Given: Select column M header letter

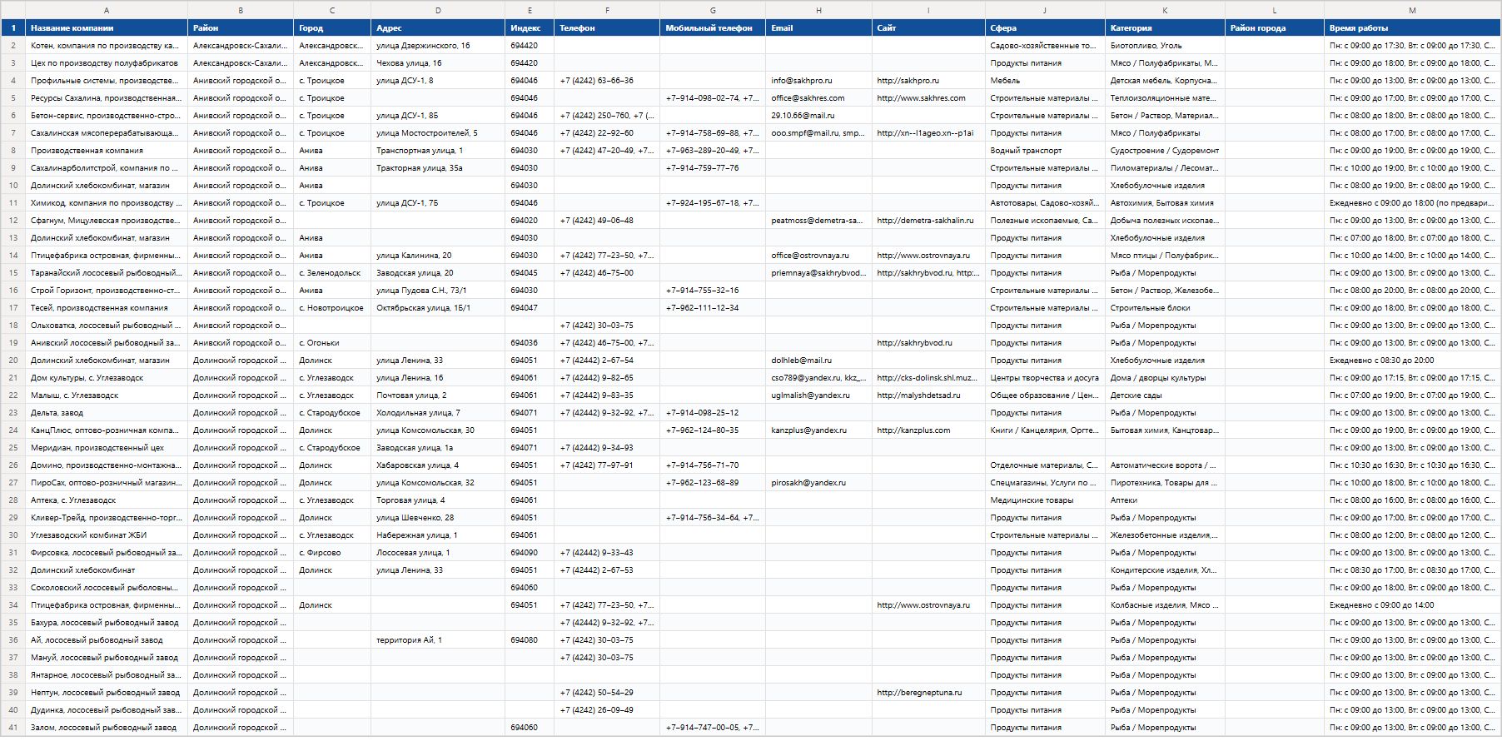Looking at the screenshot, I should pos(1412,10).
